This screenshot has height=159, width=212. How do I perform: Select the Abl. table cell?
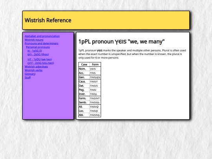[x=84, y=115]
